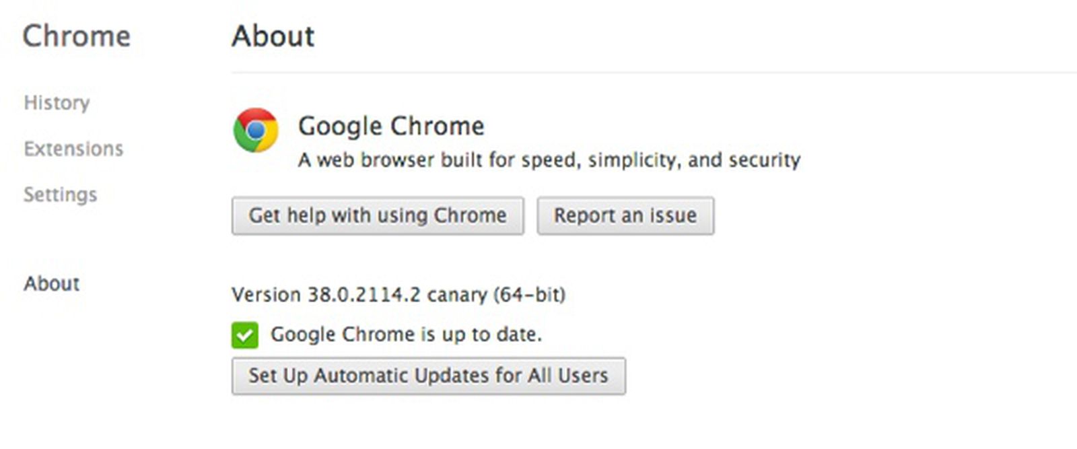Switch to the About section heading
This screenshot has width=1077, height=449.
[x=272, y=36]
